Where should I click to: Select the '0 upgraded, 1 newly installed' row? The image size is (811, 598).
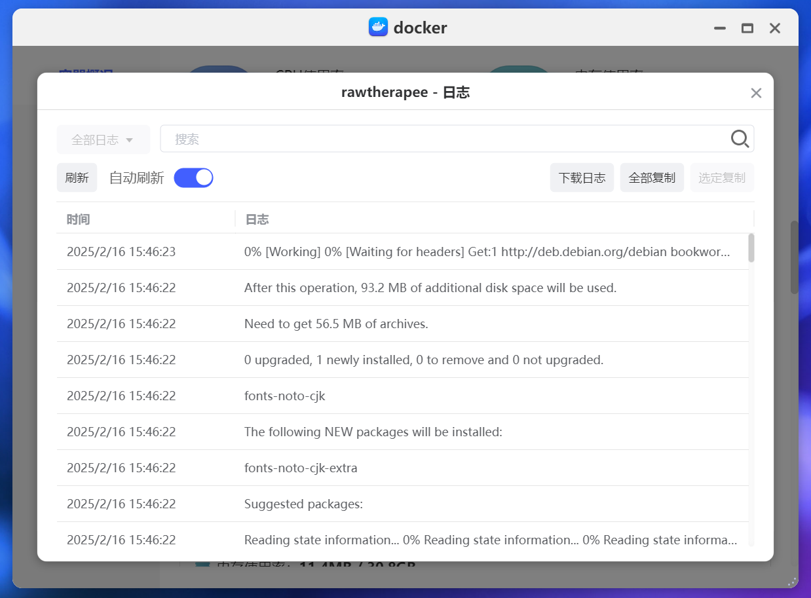pos(402,360)
